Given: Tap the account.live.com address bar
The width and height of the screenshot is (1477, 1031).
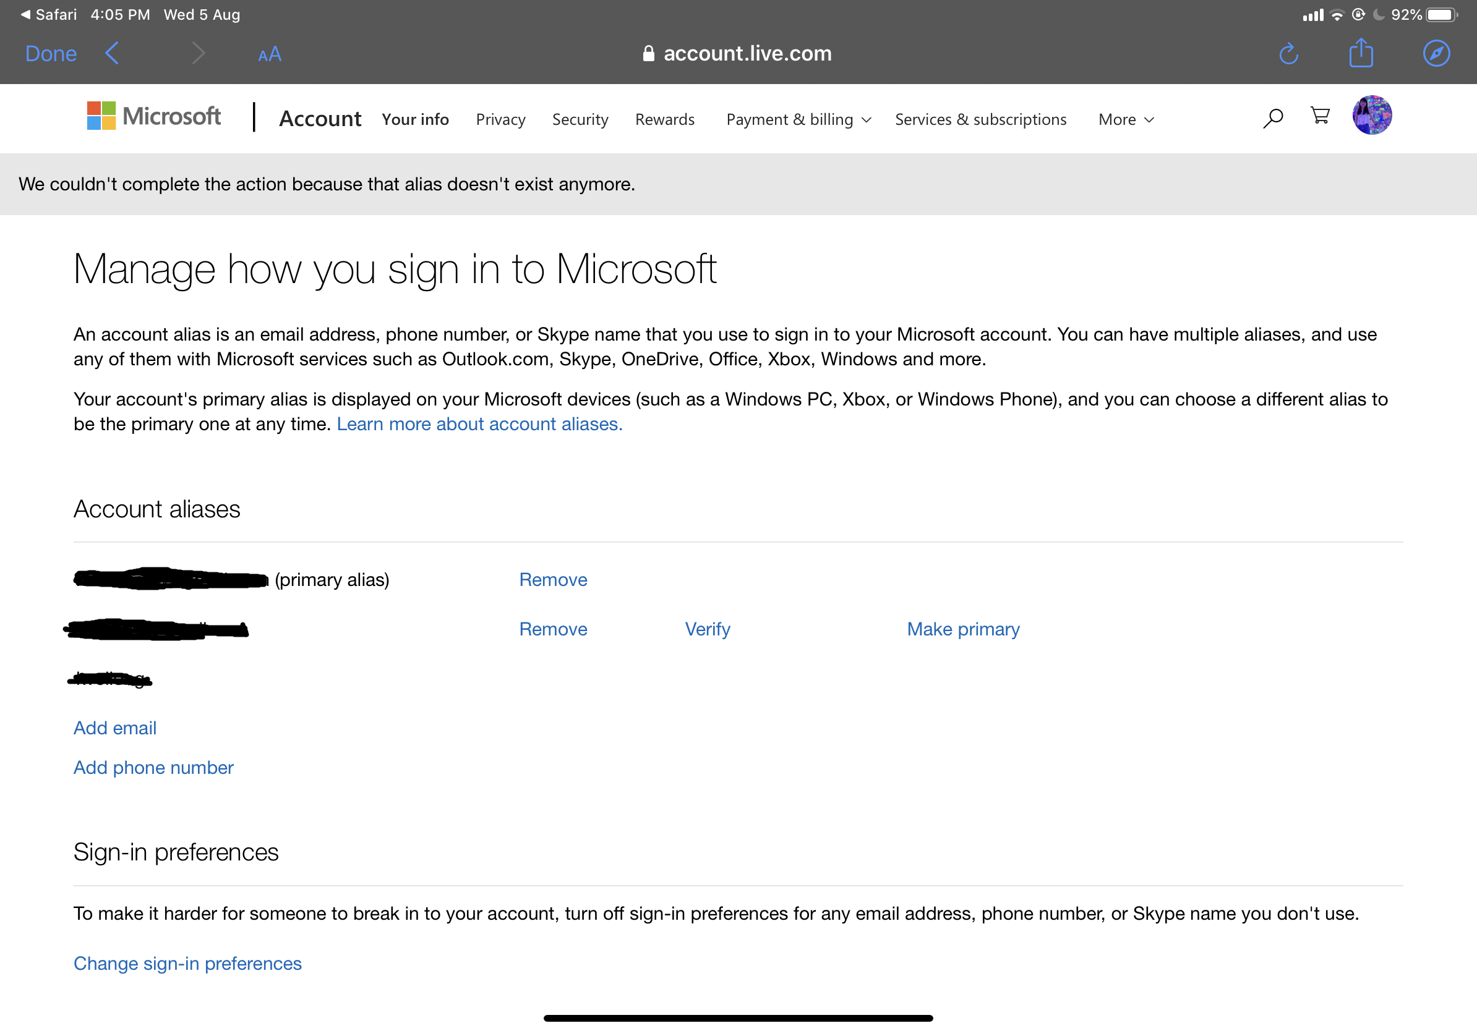Looking at the screenshot, I should 737,53.
